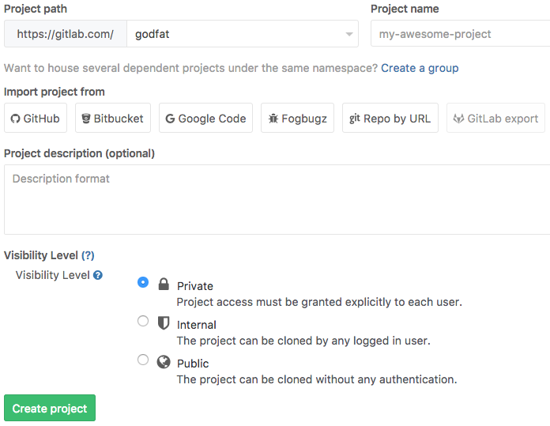Click the globe icon beside Public

click(x=164, y=362)
